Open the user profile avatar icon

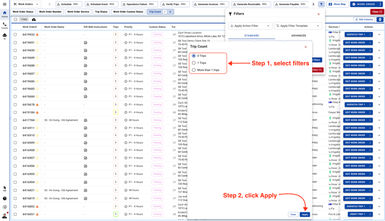click(x=5, y=216)
